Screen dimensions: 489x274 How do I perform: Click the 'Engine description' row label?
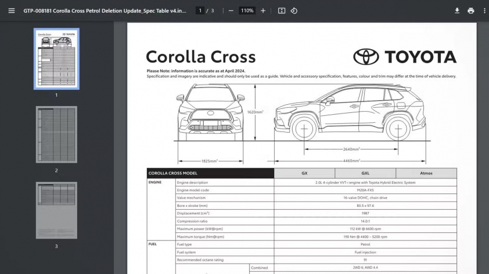[x=192, y=182]
